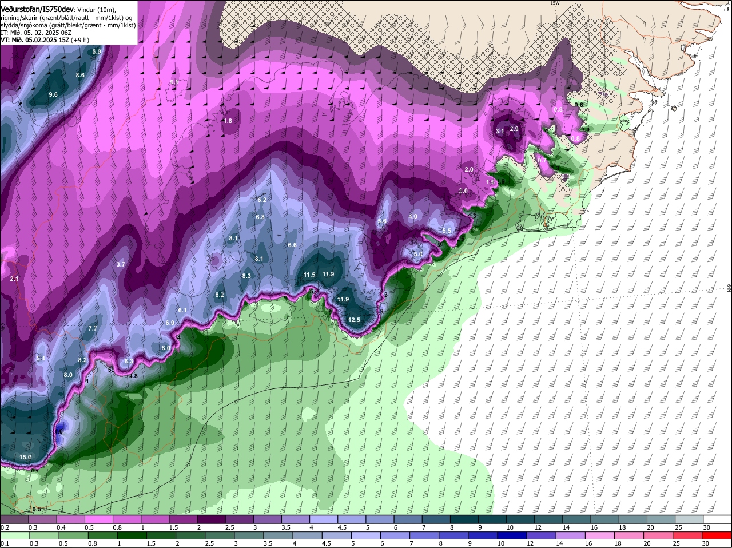
Task: Click the 15.0 precipitation value on the map
Action: [x=25, y=457]
